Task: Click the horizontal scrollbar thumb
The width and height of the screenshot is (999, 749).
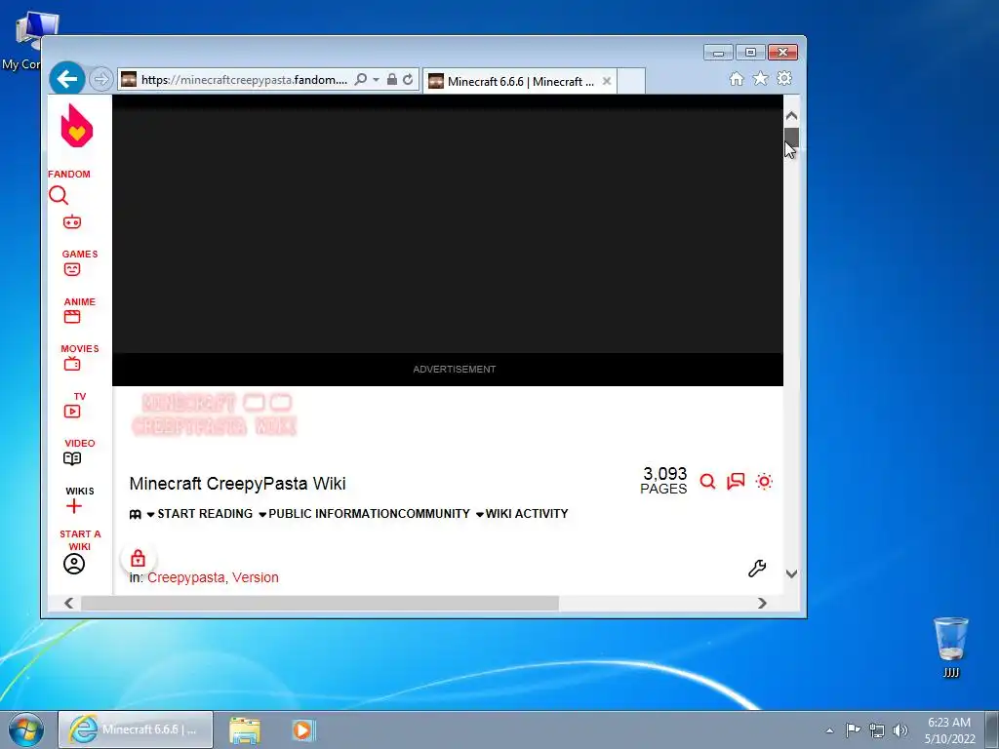Action: tap(320, 603)
